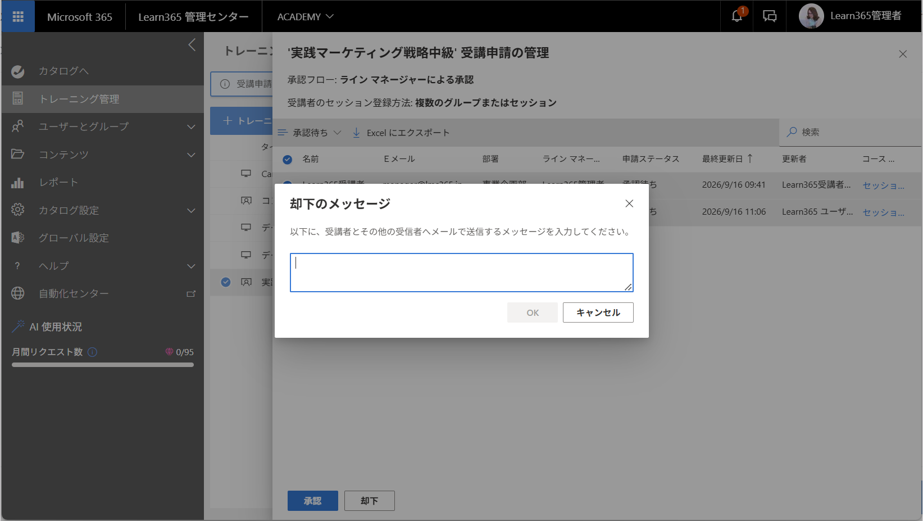This screenshot has height=521, width=923.
Task: Open the notifications bell
Action: [737, 16]
